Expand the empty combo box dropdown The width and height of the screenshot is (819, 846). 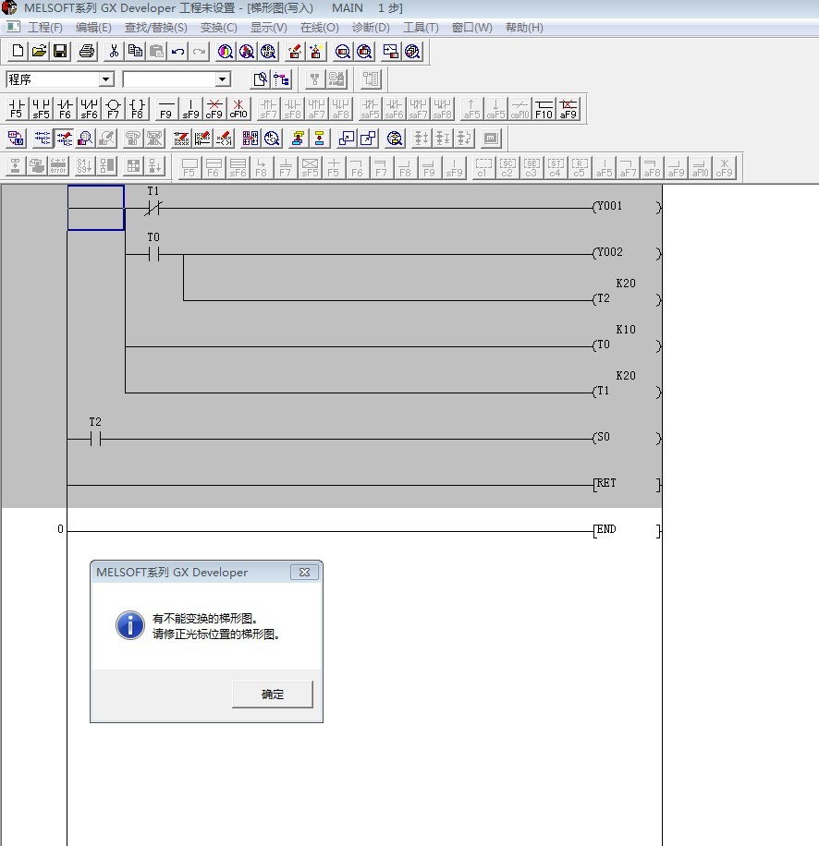222,80
